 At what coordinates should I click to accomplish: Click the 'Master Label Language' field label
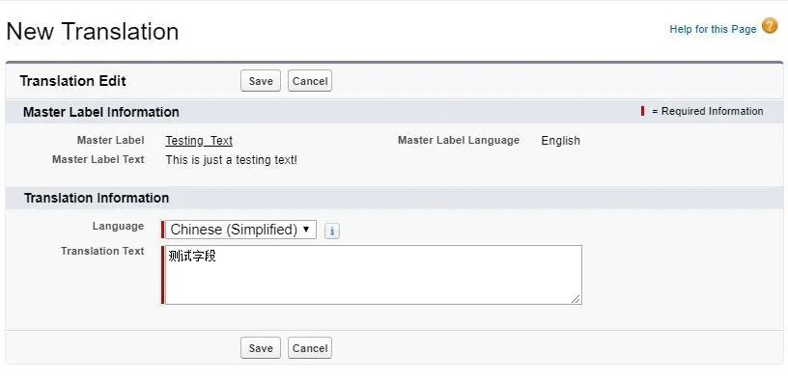click(459, 140)
